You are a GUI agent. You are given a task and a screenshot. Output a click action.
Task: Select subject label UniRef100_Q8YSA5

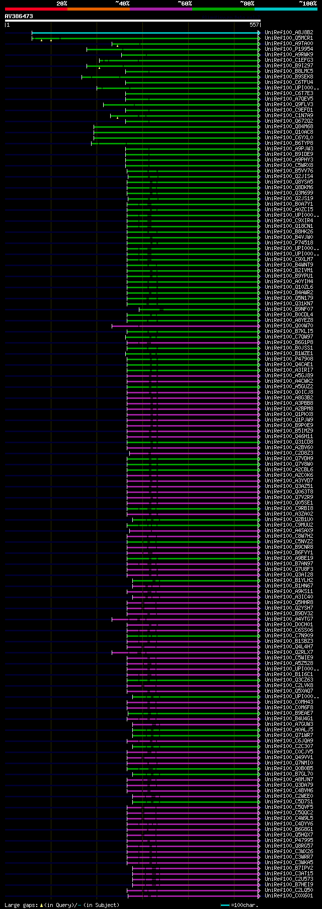coord(289,182)
